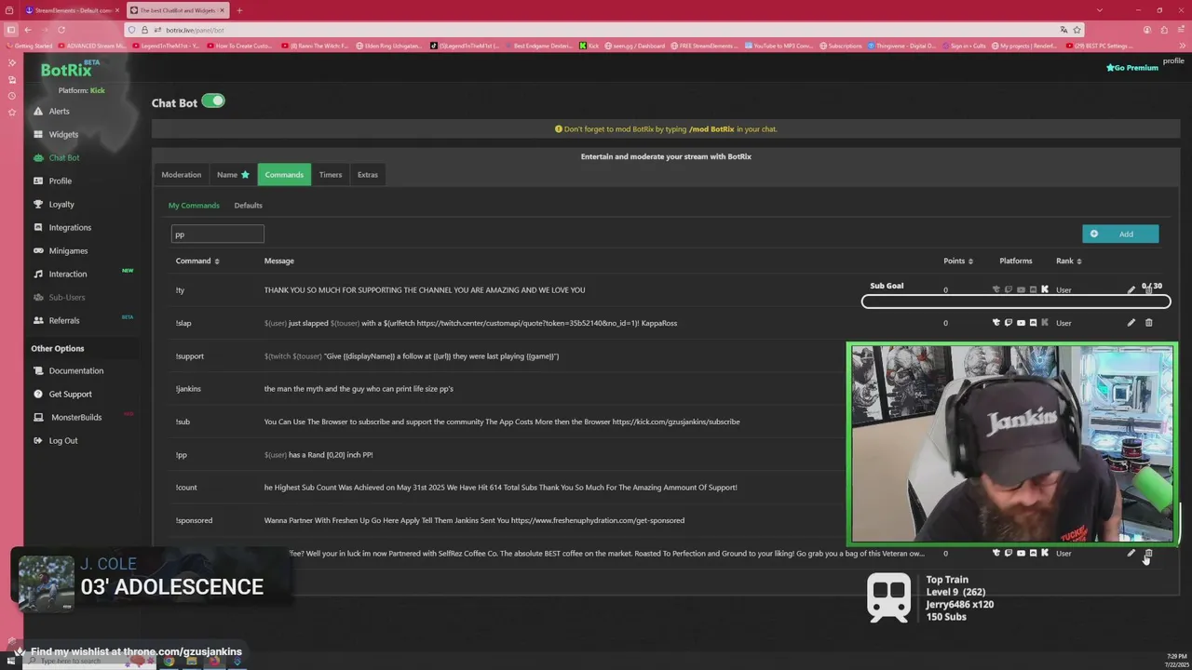Select the Commands tab

click(x=284, y=174)
